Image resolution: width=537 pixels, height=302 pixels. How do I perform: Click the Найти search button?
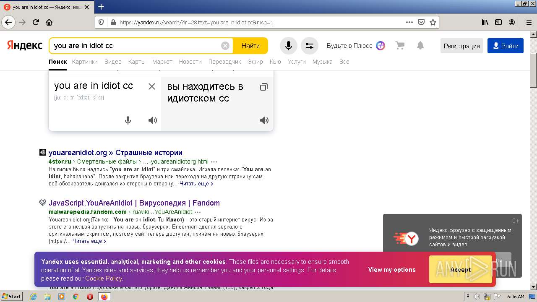pyautogui.click(x=250, y=46)
